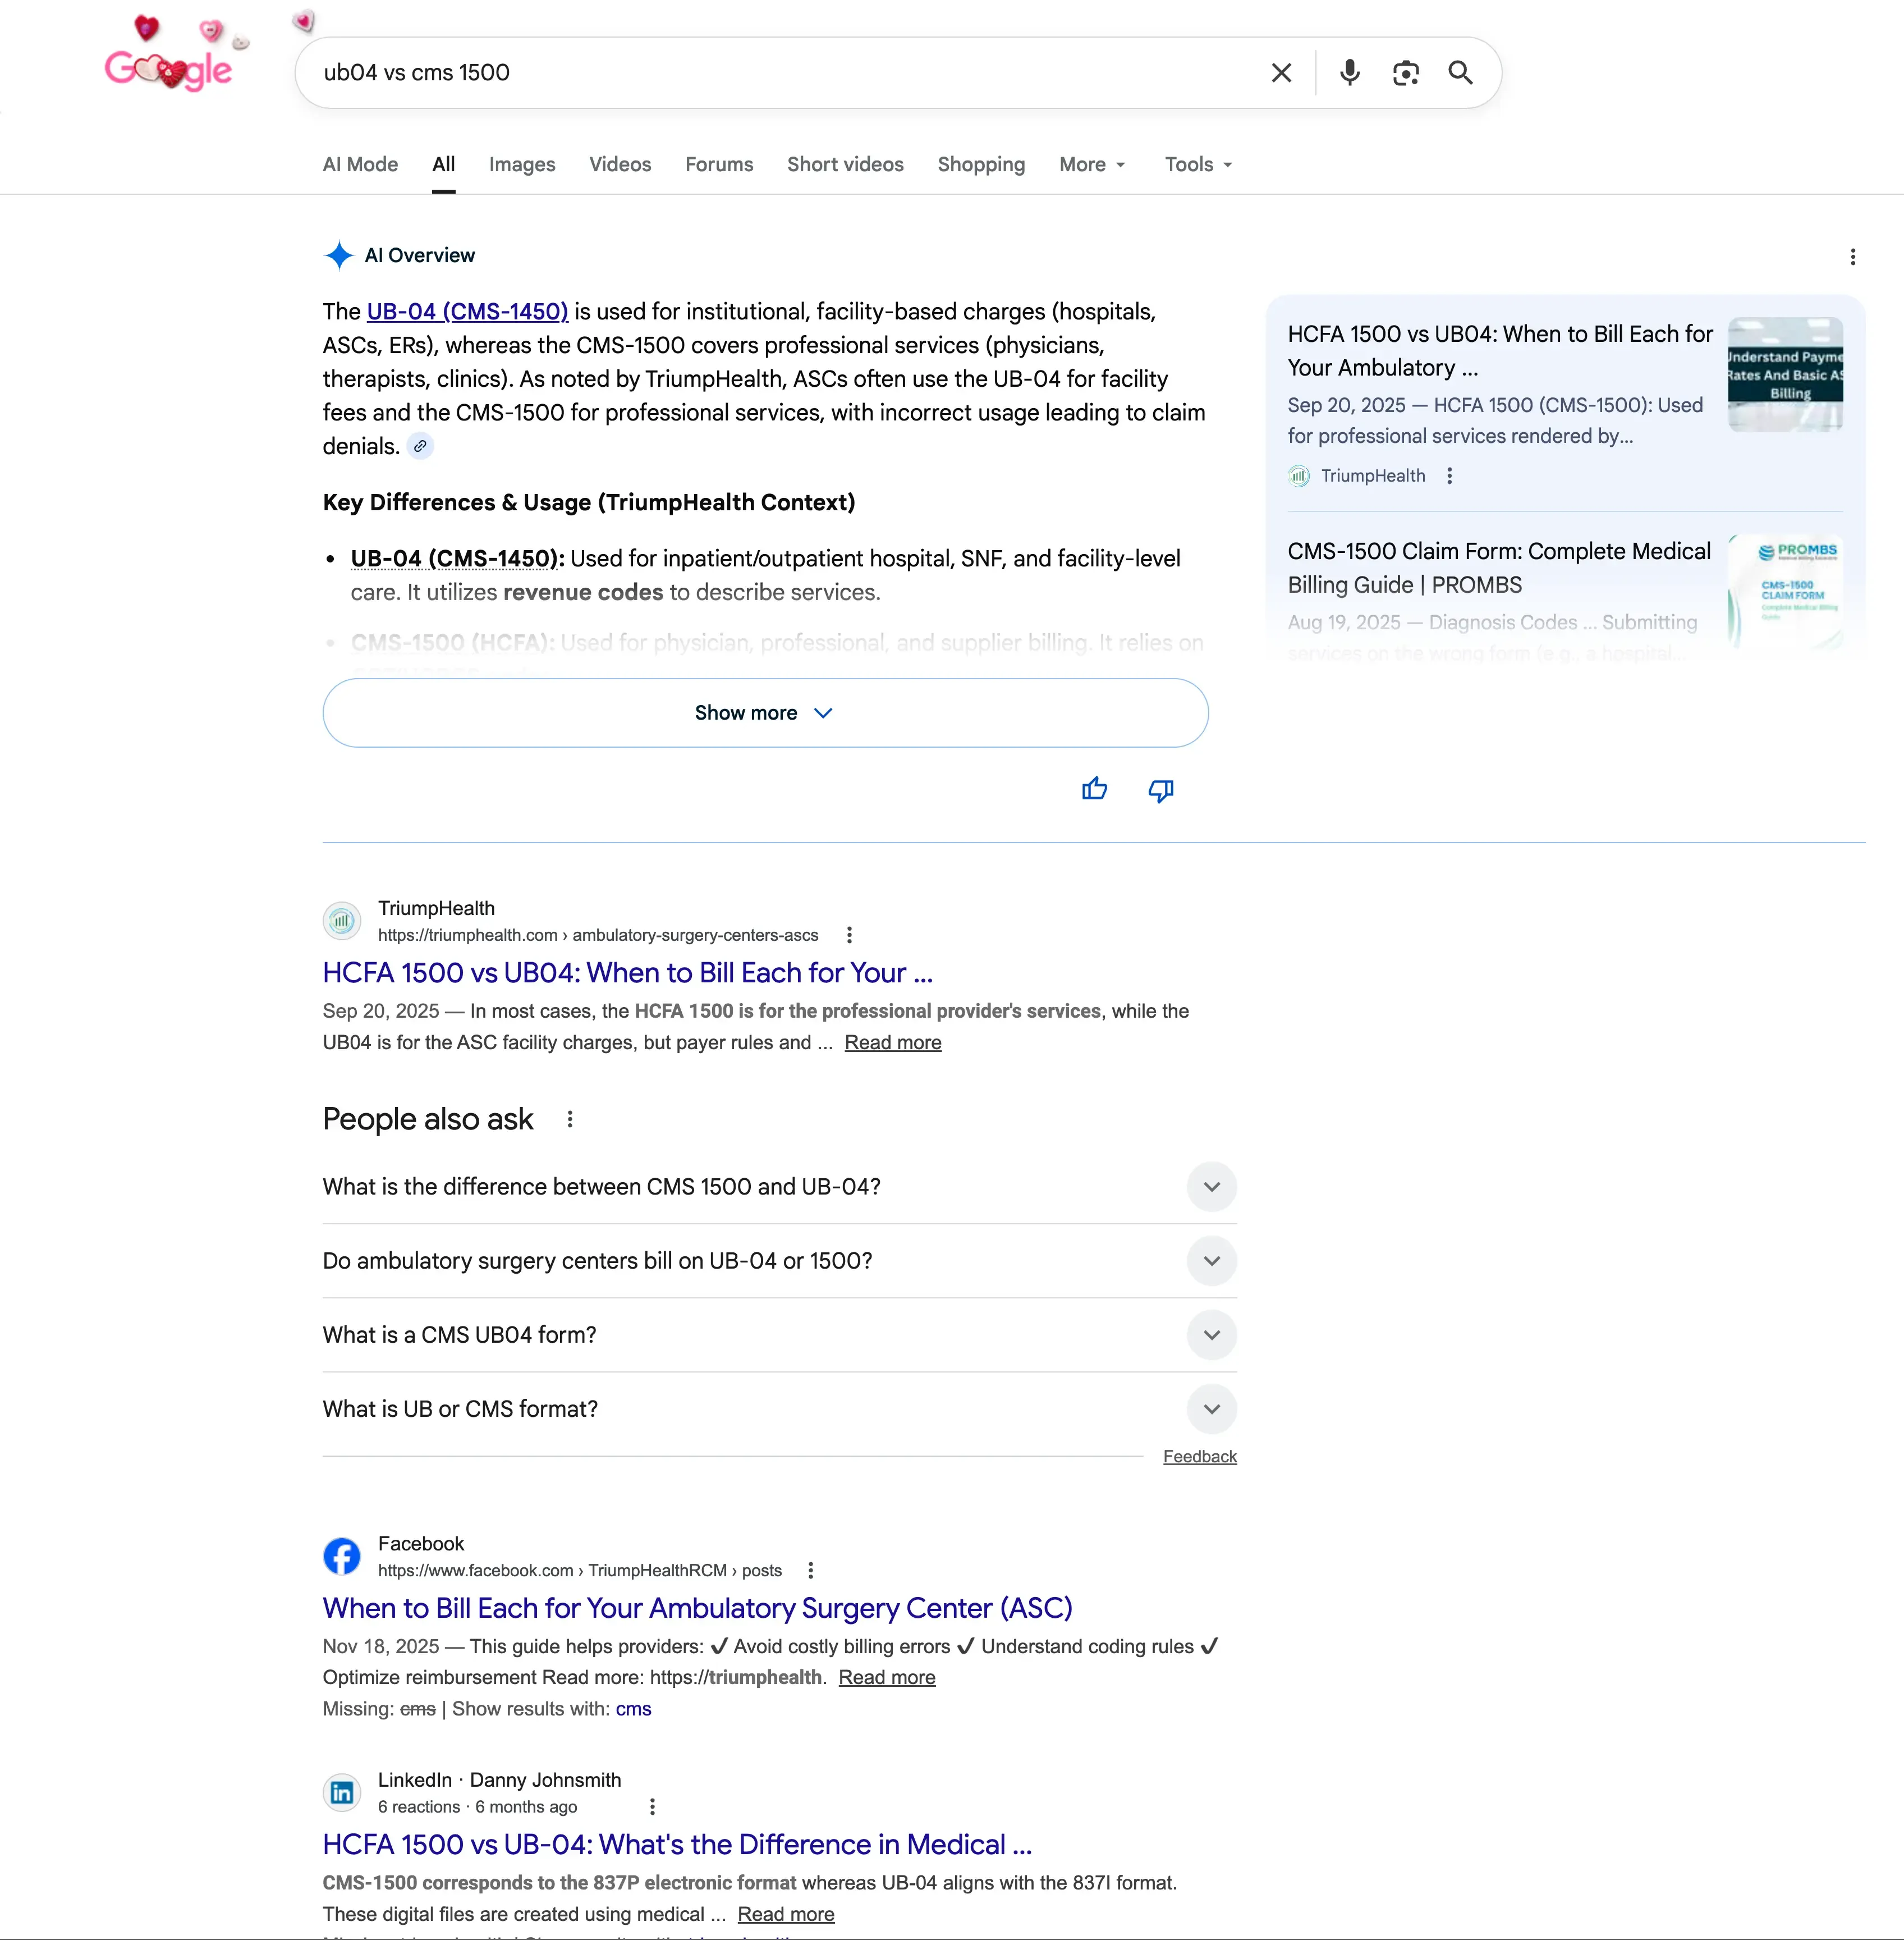Screen dimensions: 1904x1940
Task: Open Google Lens camera search
Action: [x=1406, y=73]
